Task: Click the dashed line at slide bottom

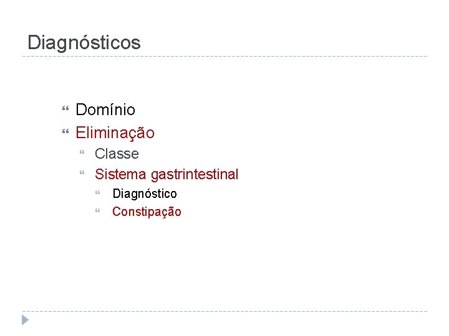Action: pyautogui.click(x=224, y=311)
